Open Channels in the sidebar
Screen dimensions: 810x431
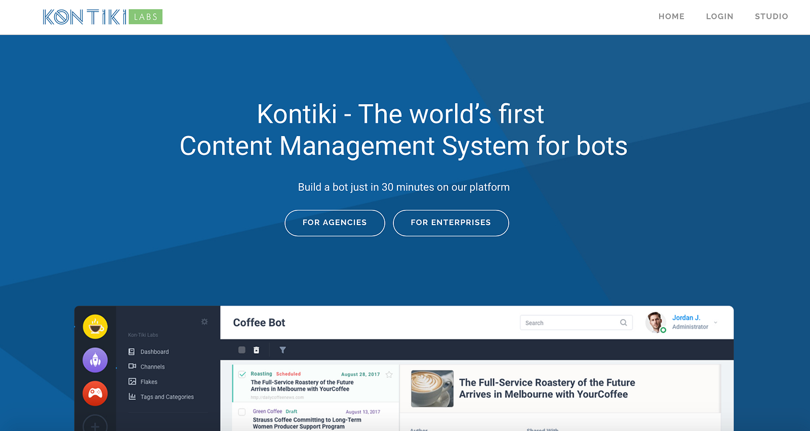coord(152,367)
